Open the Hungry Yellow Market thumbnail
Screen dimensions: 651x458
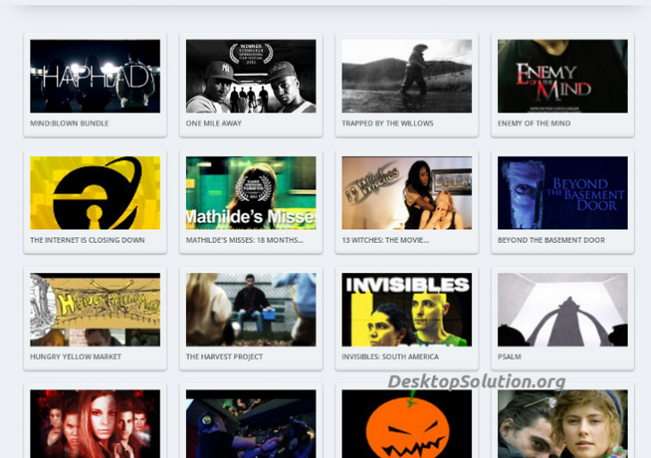95,310
